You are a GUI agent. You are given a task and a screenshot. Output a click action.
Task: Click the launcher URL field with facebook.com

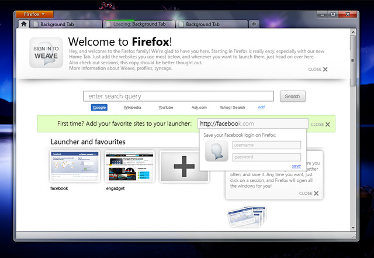click(253, 124)
